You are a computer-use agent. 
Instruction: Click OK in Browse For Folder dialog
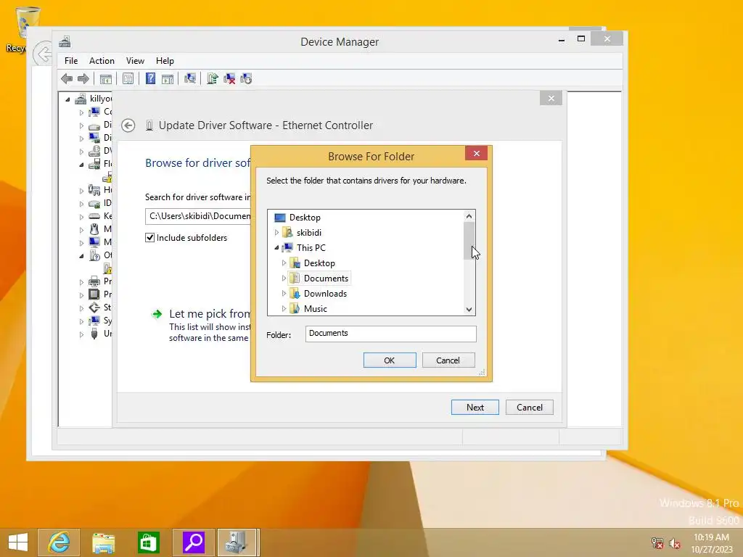tap(390, 360)
